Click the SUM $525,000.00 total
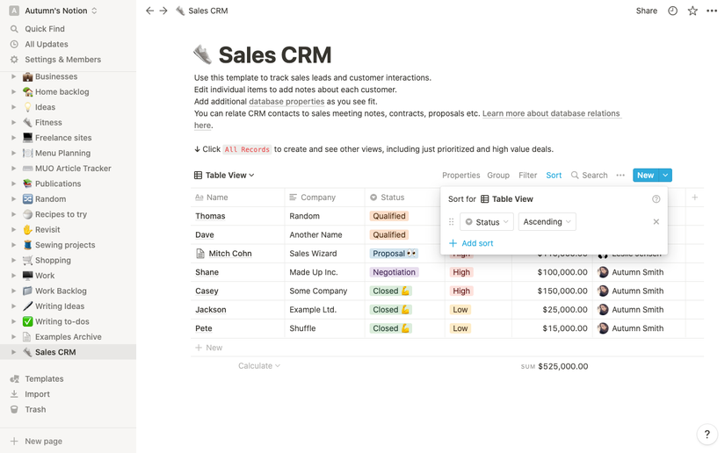The height and width of the screenshot is (453, 725). [555, 366]
